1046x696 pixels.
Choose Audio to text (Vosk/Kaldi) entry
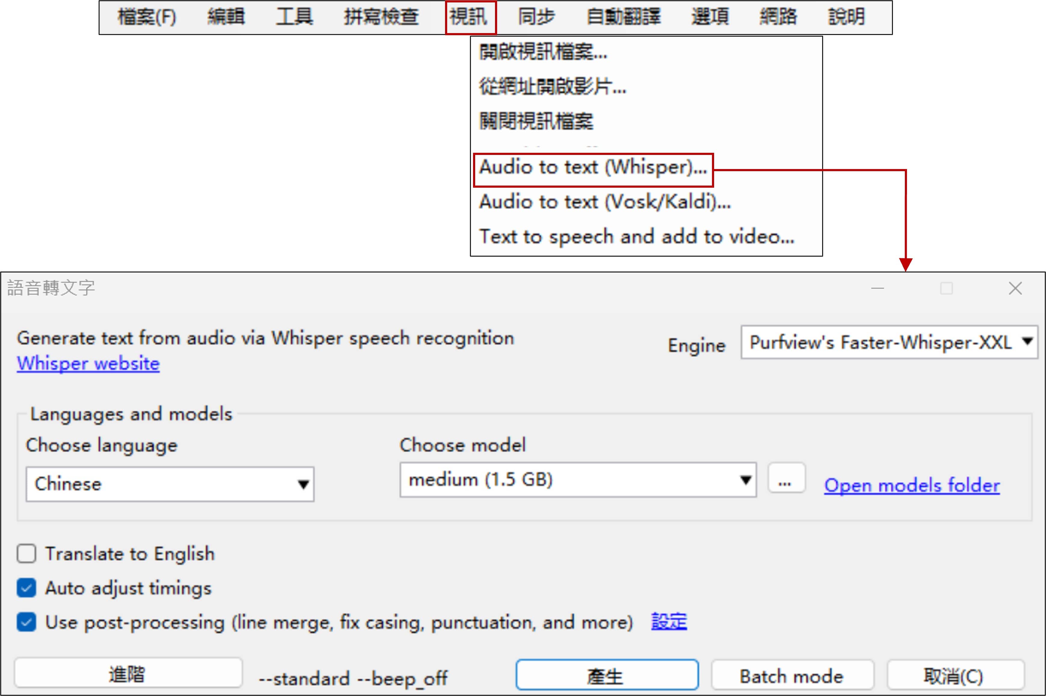[605, 202]
